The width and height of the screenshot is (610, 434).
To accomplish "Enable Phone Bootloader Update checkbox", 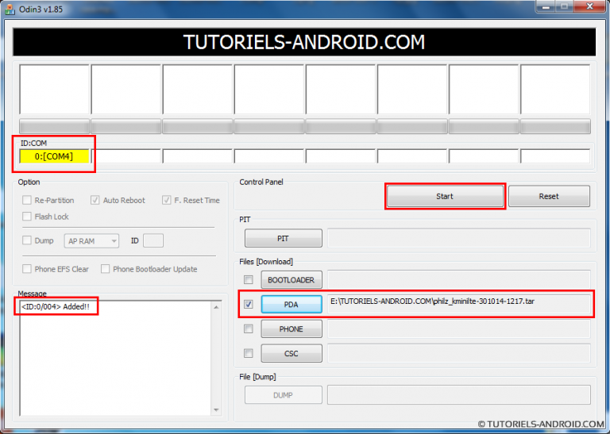I will click(105, 269).
